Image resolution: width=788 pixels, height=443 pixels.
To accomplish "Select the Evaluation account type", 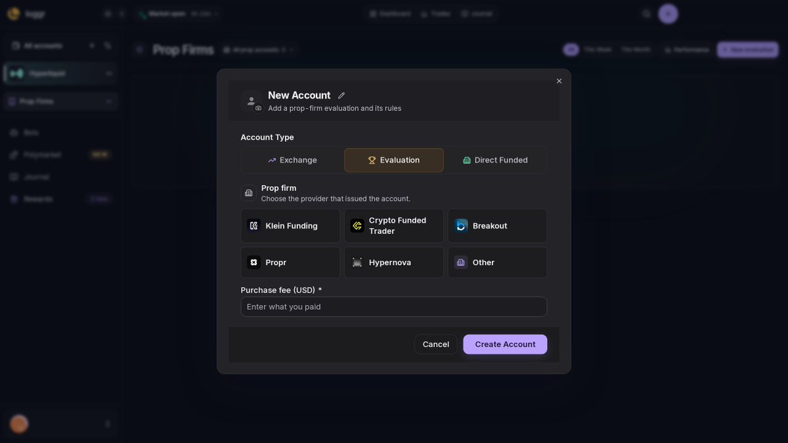I will pyautogui.click(x=394, y=160).
